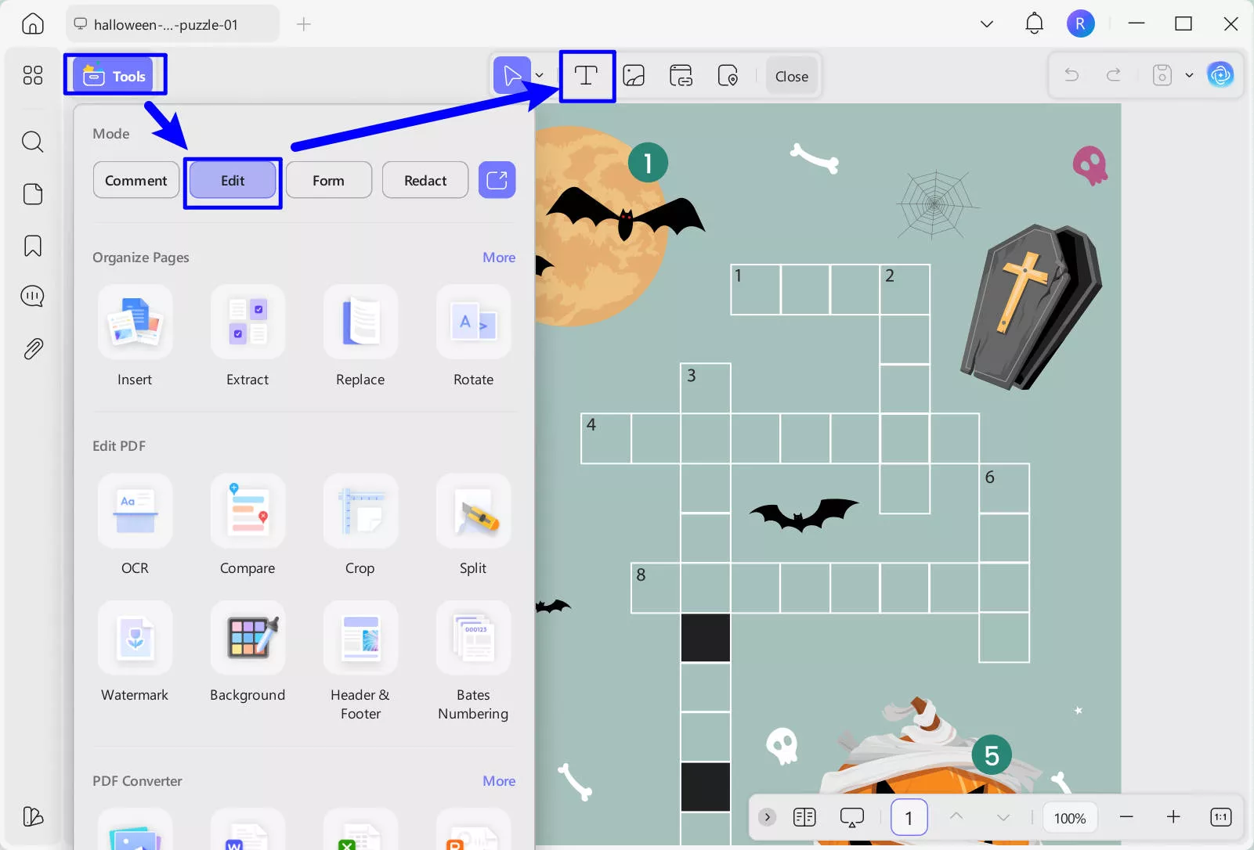The image size is (1254, 850).
Task: Switch to Redact mode
Action: point(425,180)
